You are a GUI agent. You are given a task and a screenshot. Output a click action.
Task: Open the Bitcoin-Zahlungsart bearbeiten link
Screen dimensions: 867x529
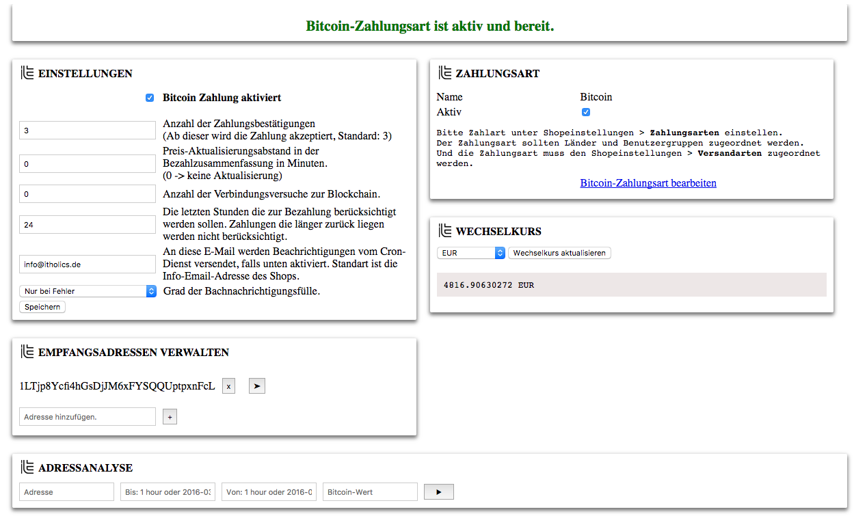(648, 183)
